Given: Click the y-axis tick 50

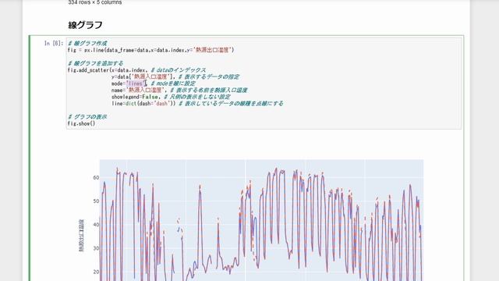Looking at the screenshot, I should [96, 201].
